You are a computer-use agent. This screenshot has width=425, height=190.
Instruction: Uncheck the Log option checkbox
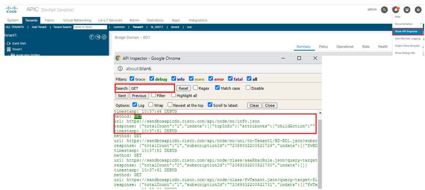(135, 105)
